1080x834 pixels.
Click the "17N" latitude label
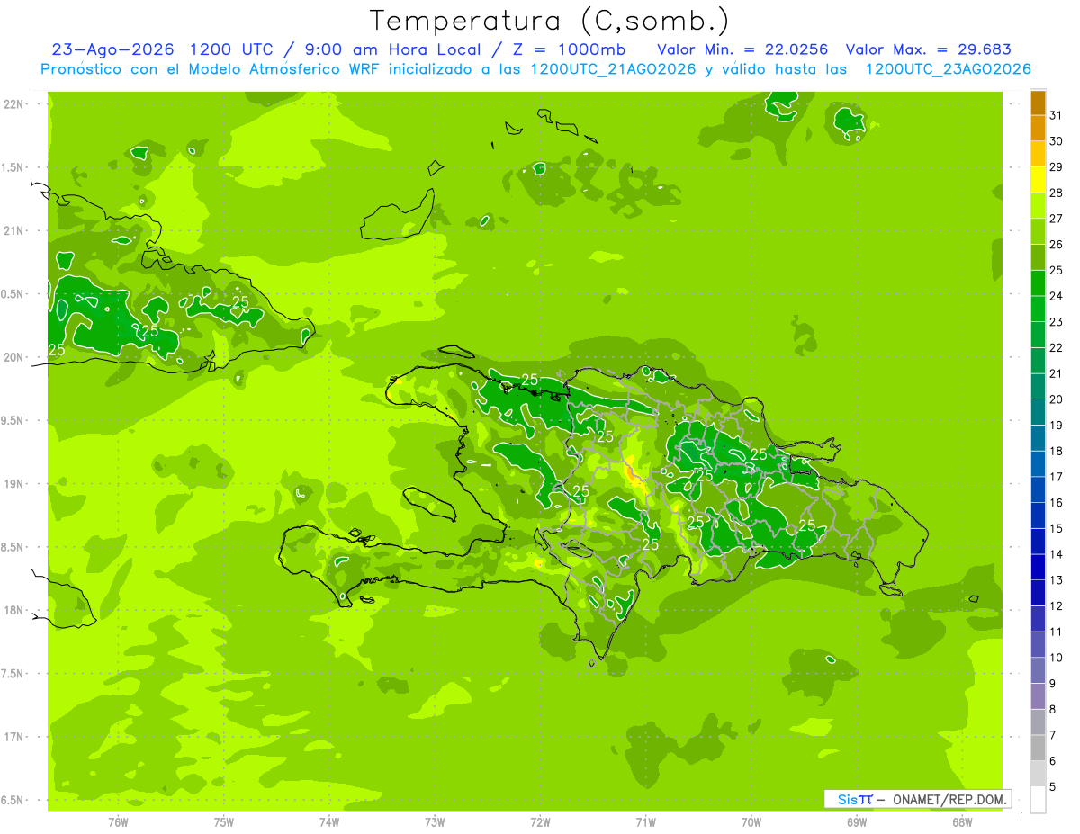click(15, 737)
